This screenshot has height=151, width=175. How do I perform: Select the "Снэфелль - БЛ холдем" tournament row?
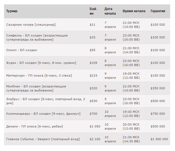click(x=37, y=37)
